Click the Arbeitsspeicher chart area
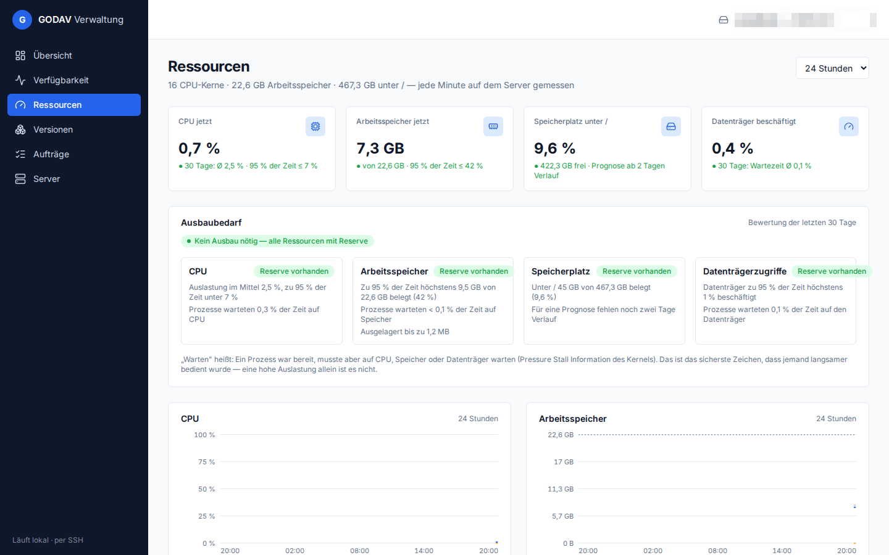889x555 pixels. (717, 489)
